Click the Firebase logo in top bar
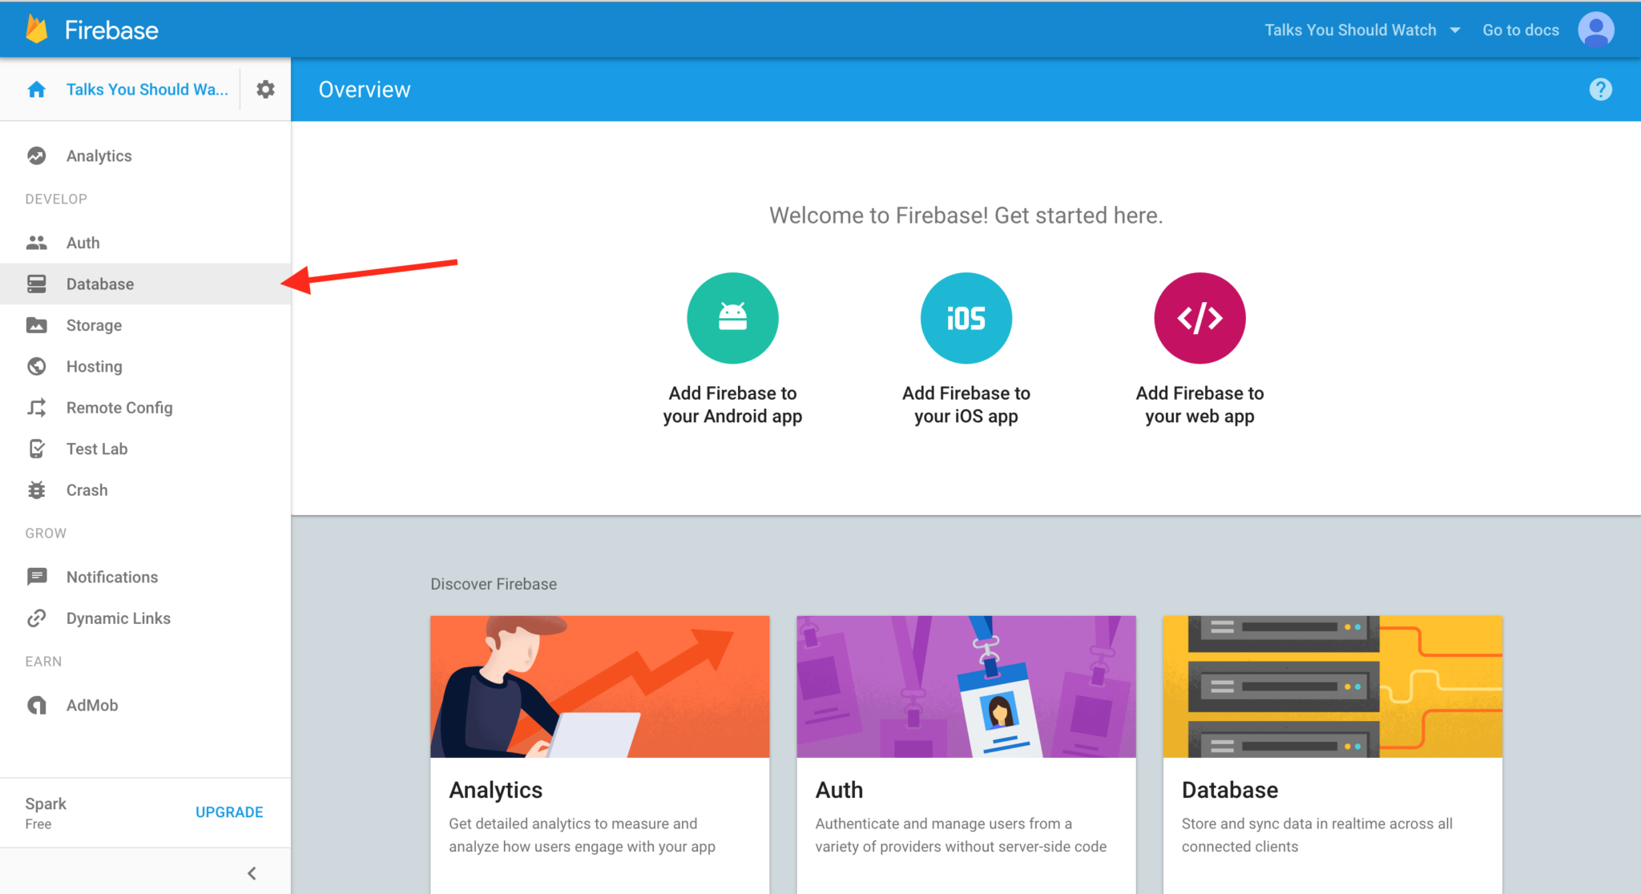 pyautogui.click(x=91, y=30)
